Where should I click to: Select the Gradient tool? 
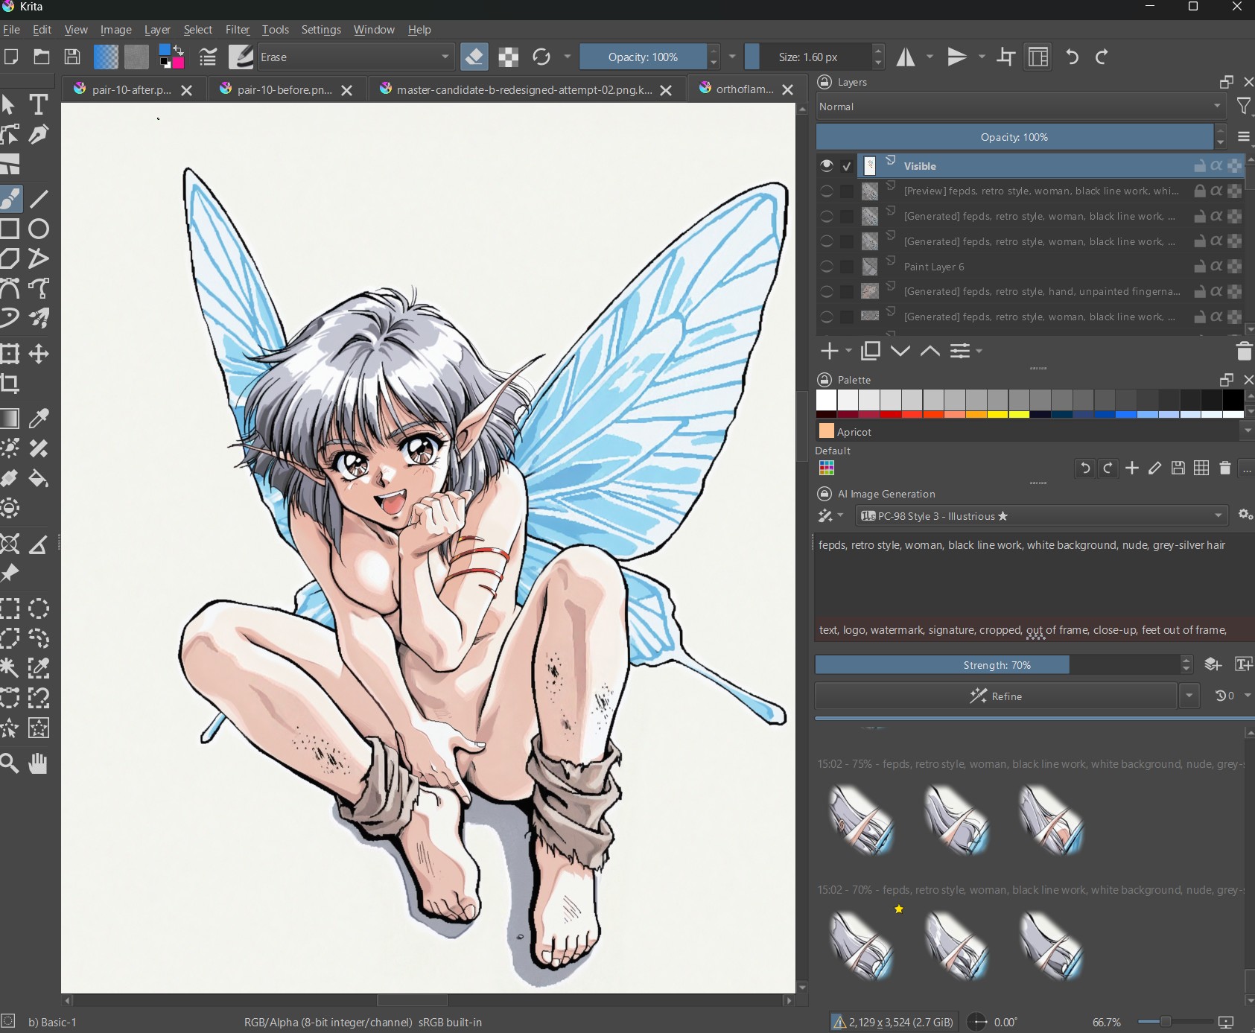tap(10, 419)
